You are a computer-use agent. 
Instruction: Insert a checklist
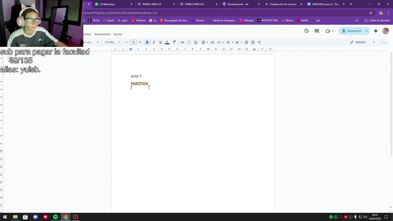coord(219,42)
